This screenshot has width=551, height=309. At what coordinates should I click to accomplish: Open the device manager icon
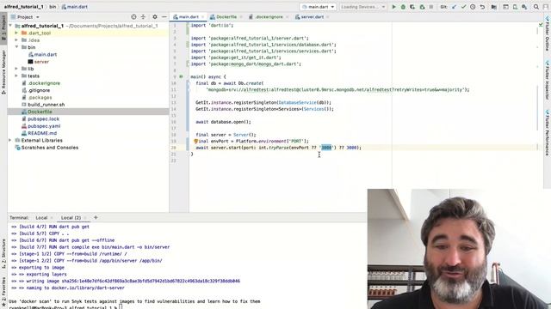(515, 7)
